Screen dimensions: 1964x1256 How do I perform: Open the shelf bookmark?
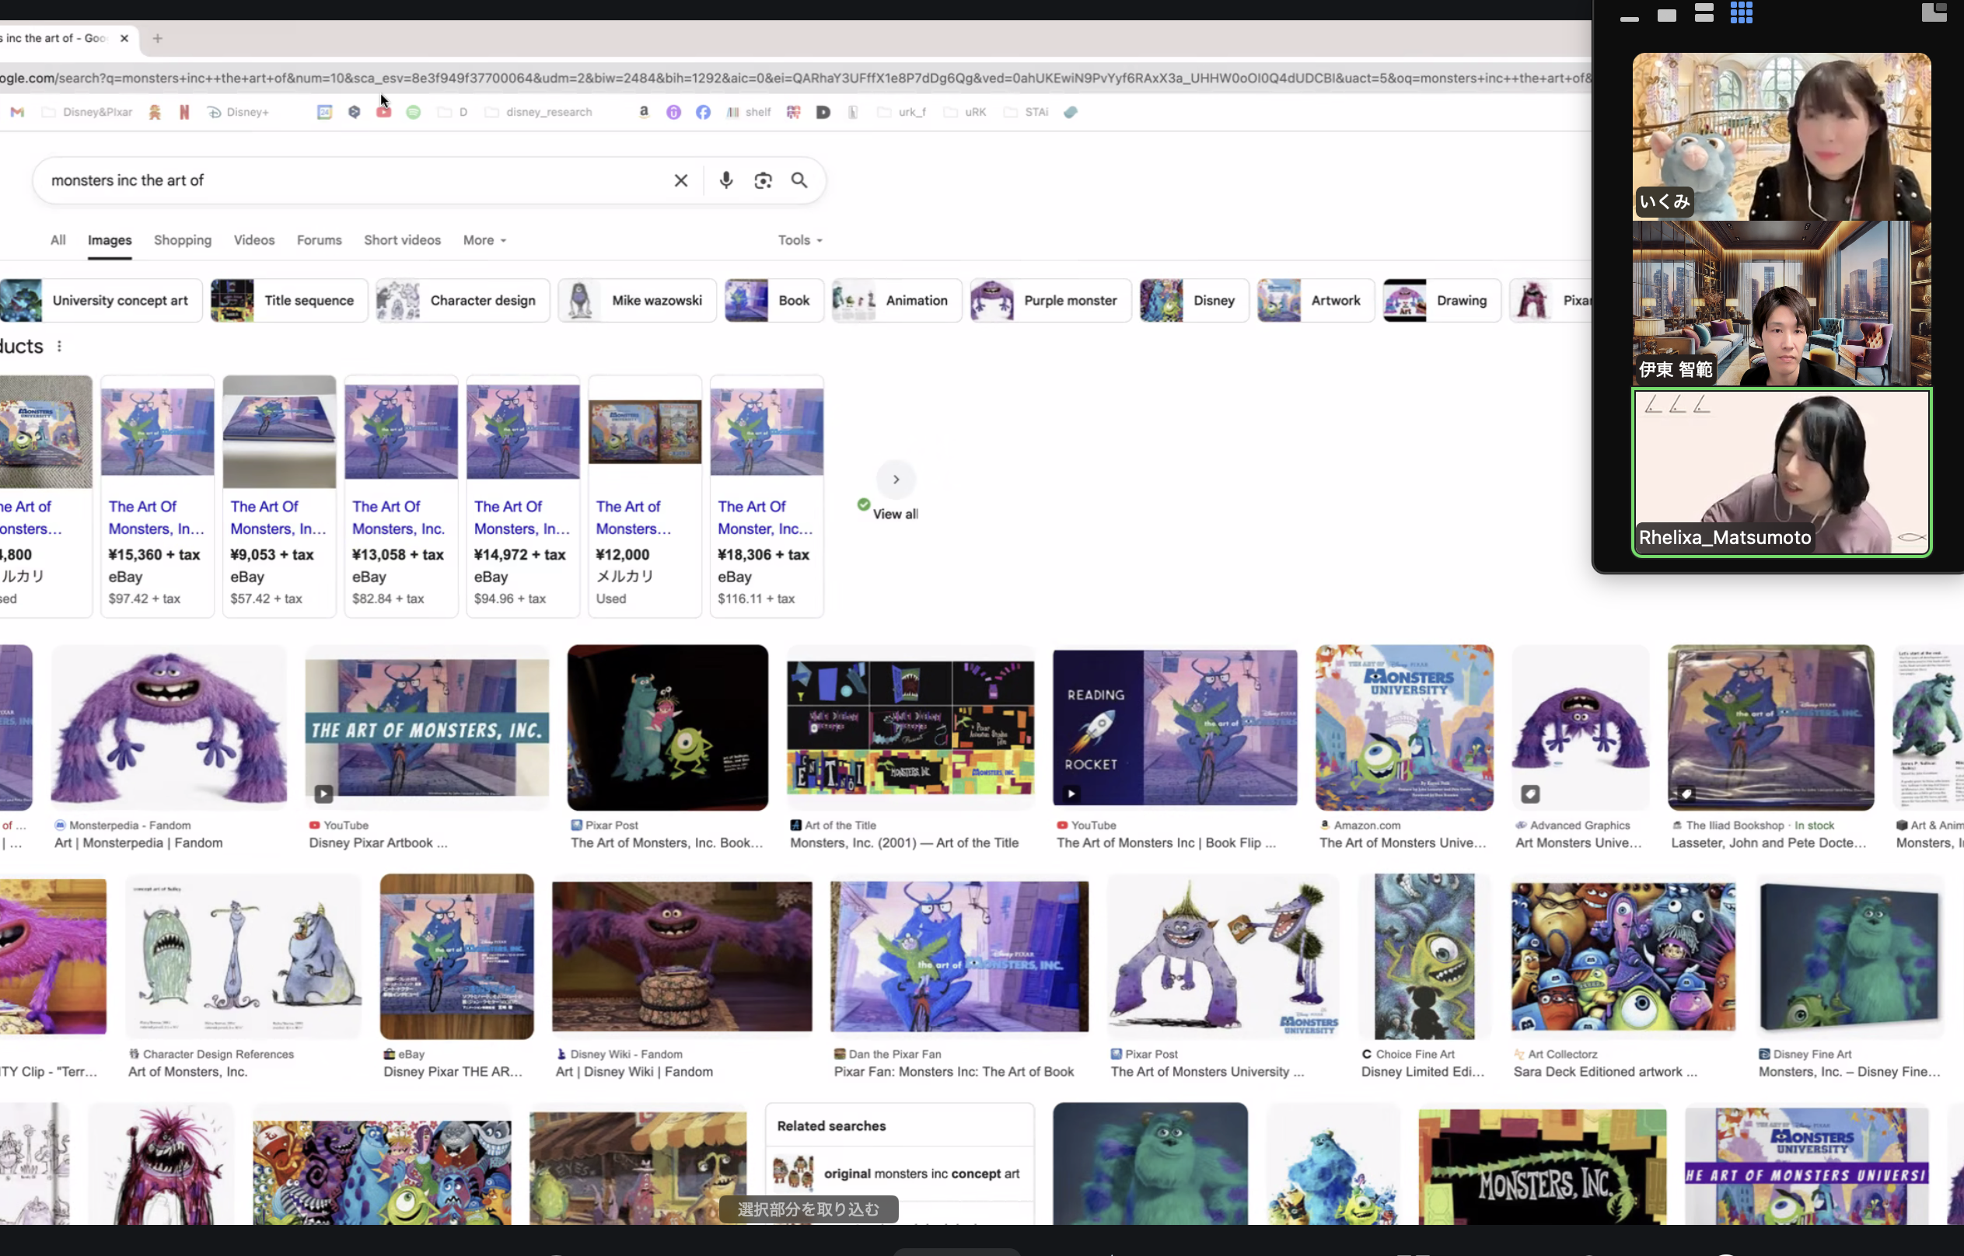[748, 112]
